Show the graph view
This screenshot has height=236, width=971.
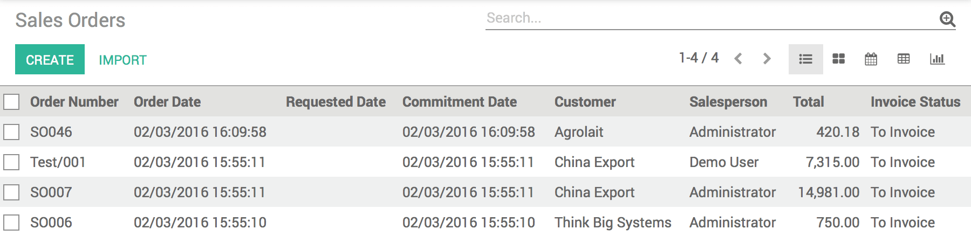tap(937, 59)
